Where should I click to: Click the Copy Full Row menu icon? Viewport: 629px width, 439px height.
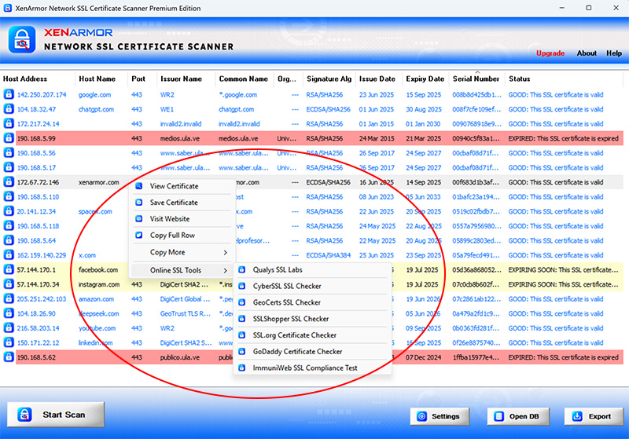coord(139,235)
